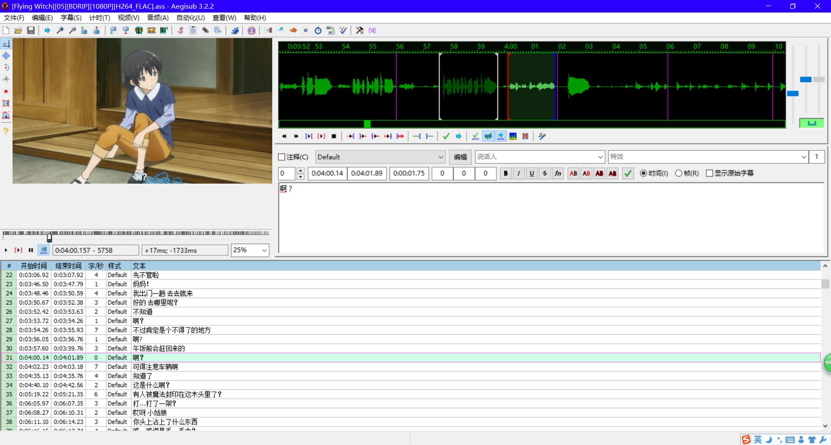Open the Sogou input method tray icon
This screenshot has height=445, width=831.
[746, 440]
